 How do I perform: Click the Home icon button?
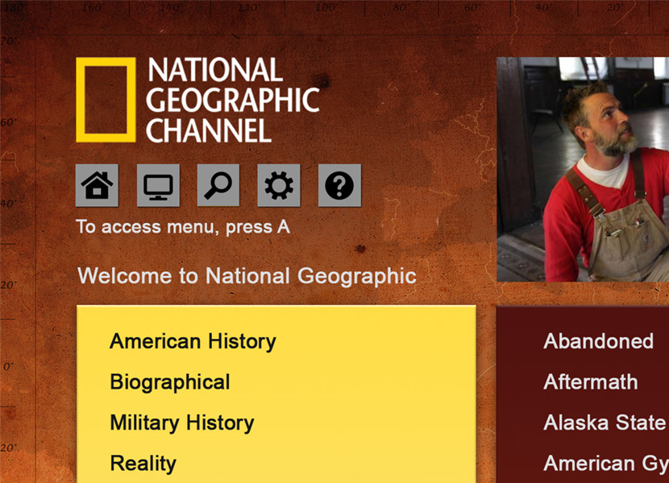97,185
